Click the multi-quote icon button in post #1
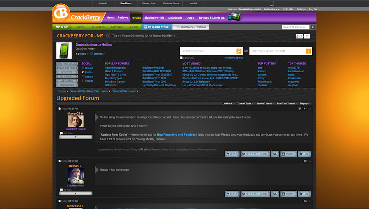Image resolution: width=369 pixels, height=209 pixels. [275, 154]
